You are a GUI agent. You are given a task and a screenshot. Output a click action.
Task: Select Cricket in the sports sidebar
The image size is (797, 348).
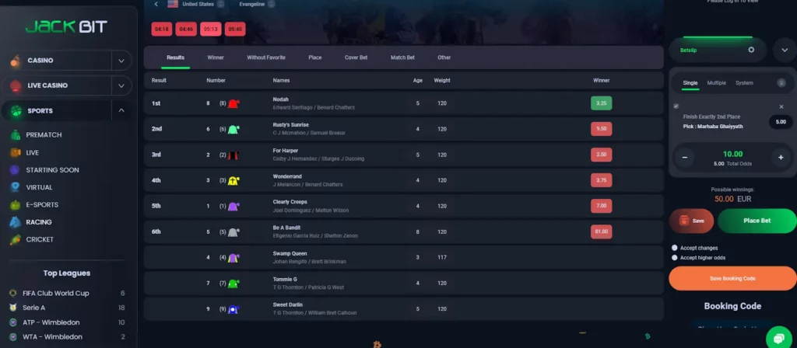40,239
